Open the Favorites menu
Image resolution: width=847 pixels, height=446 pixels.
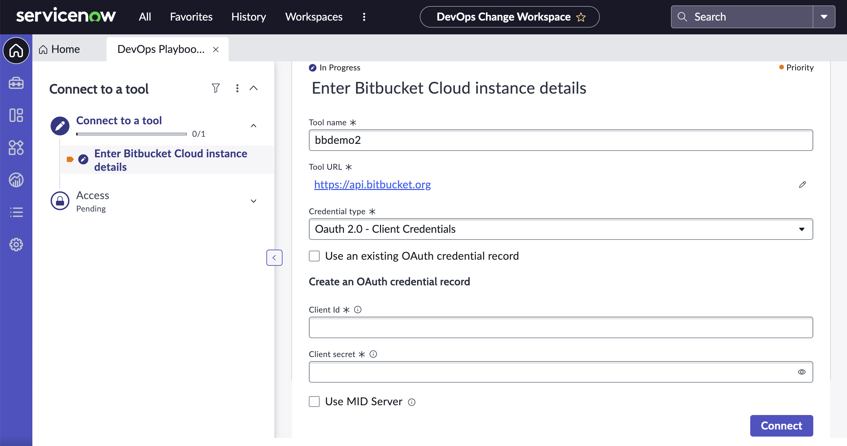(191, 17)
